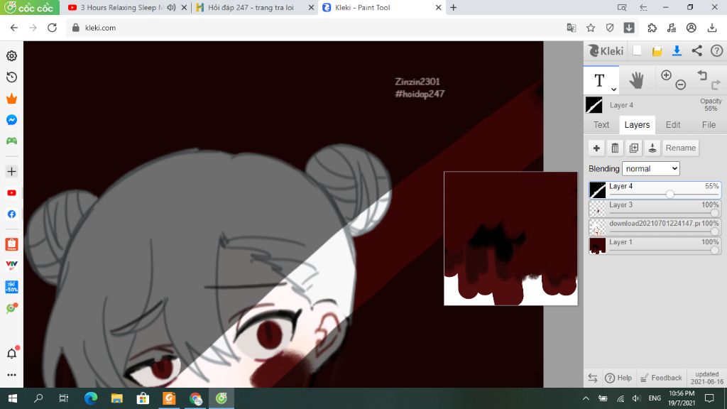Switch to the Layers tab

(637, 125)
